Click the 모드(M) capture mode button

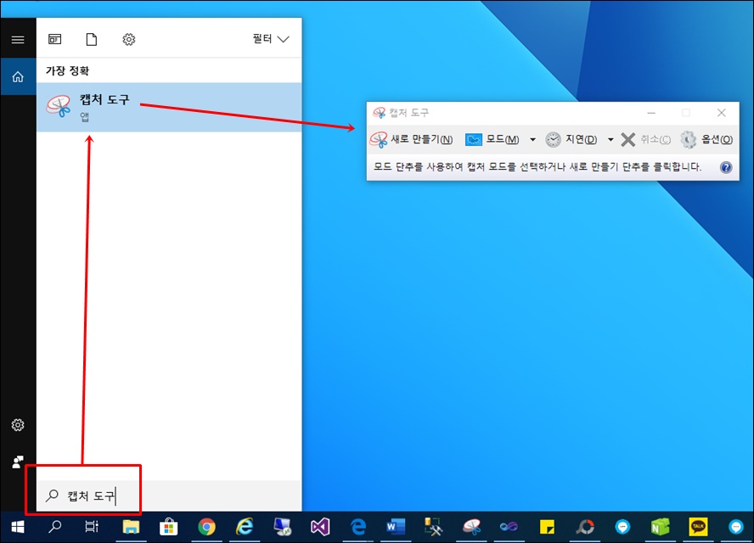coord(492,139)
